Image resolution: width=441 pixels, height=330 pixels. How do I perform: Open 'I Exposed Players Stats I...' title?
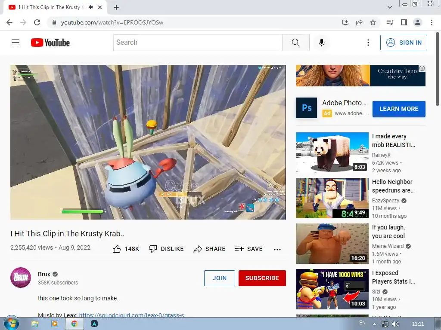pos(393,277)
